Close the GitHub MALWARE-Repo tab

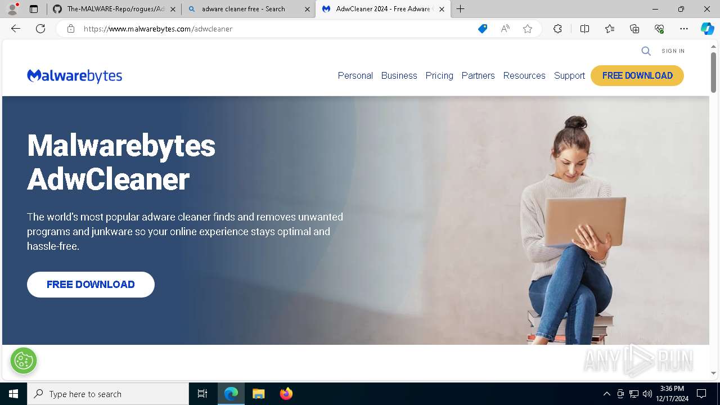point(173,9)
